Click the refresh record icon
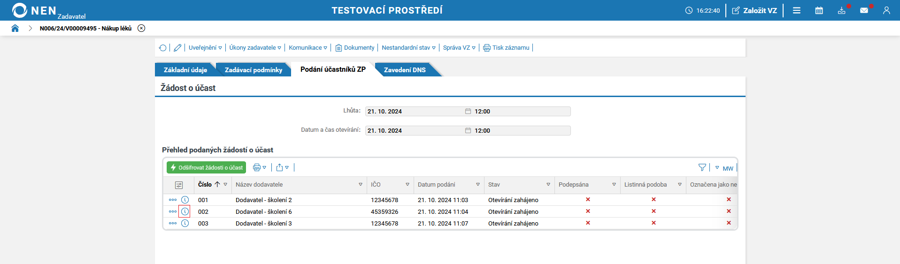900x264 pixels. pos(162,48)
